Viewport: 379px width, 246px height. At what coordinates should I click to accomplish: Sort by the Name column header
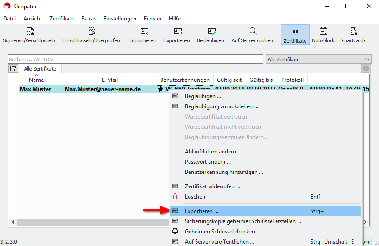[x=36, y=80]
